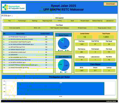Filter payments by RS Sandi Karsa
Screen dimensions: 119x103
[x=82, y=28]
